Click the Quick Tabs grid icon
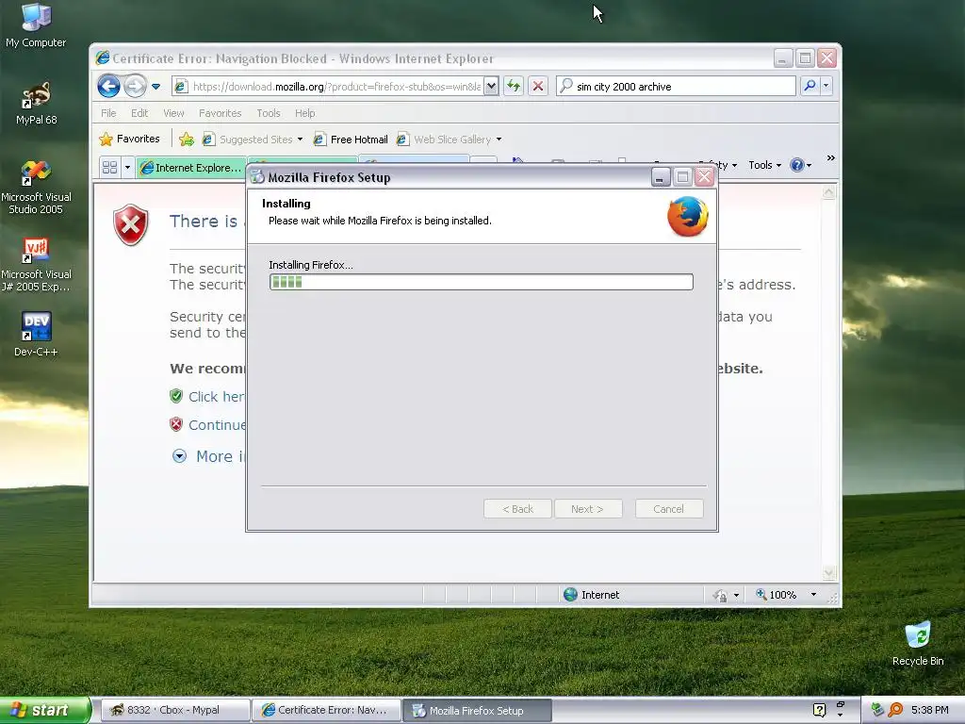965x724 pixels. point(109,168)
